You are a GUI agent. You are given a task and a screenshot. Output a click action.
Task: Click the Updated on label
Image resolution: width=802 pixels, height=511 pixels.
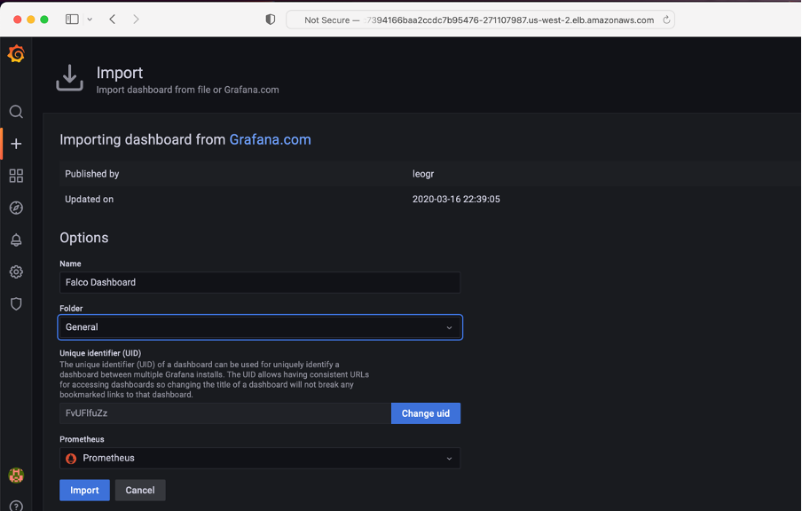coord(89,199)
